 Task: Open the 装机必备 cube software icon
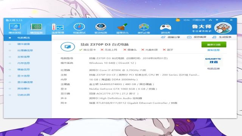144,28
